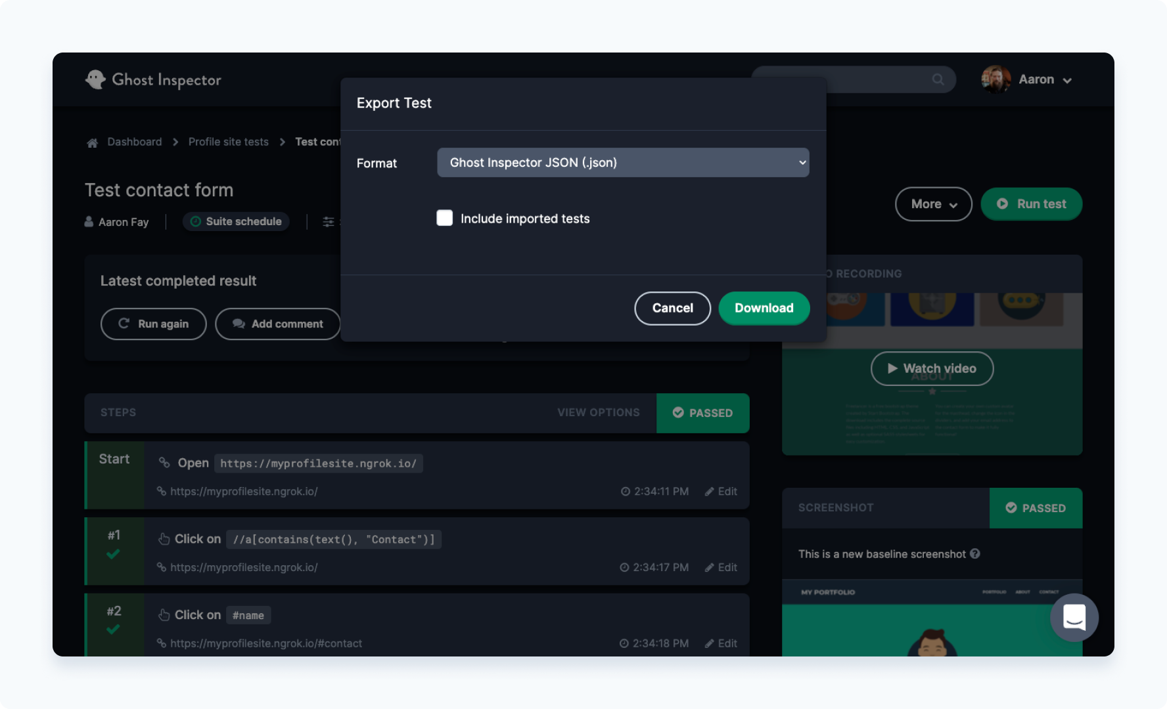The width and height of the screenshot is (1167, 709).
Task: Click the help question mark after baseline screenshot
Action: (x=975, y=554)
